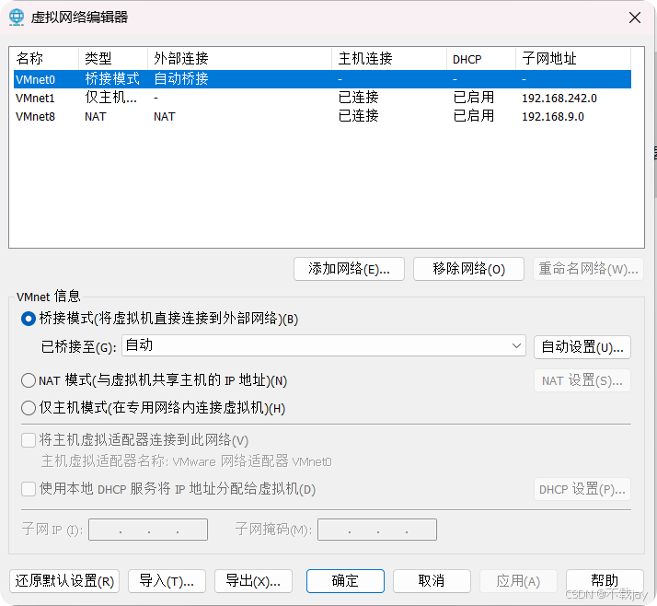Click 还原默认设置(R) button
The height and width of the screenshot is (606, 657).
64,581
